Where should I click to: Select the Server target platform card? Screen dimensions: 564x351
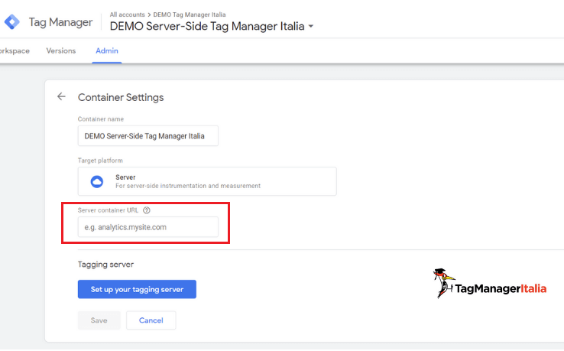coord(207,181)
